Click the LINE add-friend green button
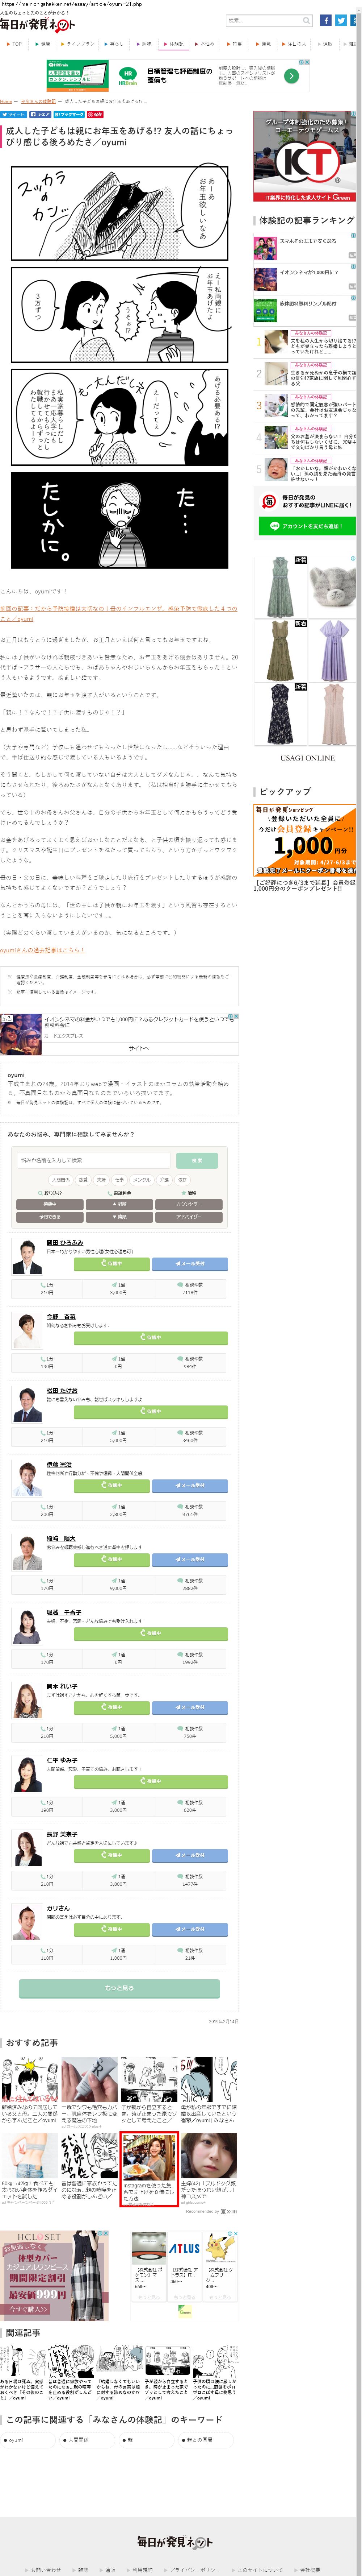The width and height of the screenshot is (362, 2576). point(306,525)
